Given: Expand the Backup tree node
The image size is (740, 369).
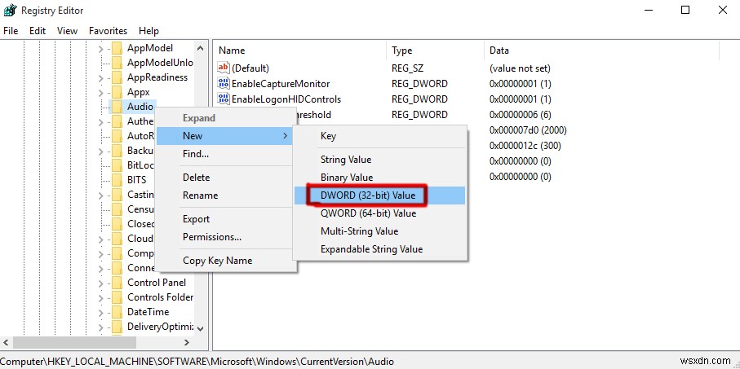Looking at the screenshot, I should point(100,151).
